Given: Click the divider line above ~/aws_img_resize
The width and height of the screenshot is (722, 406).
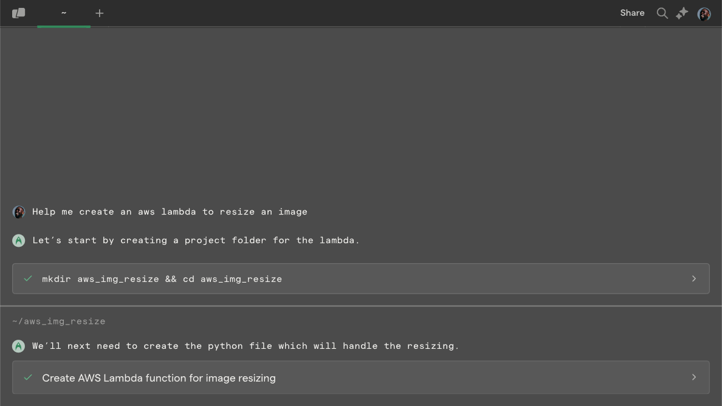Looking at the screenshot, I should (x=361, y=306).
